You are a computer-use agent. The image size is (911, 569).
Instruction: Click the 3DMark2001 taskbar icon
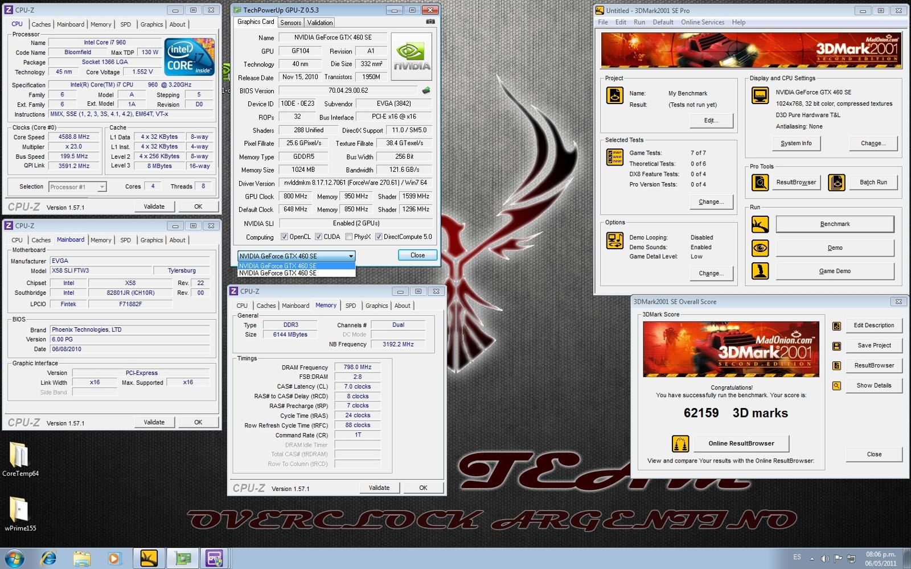tap(149, 558)
